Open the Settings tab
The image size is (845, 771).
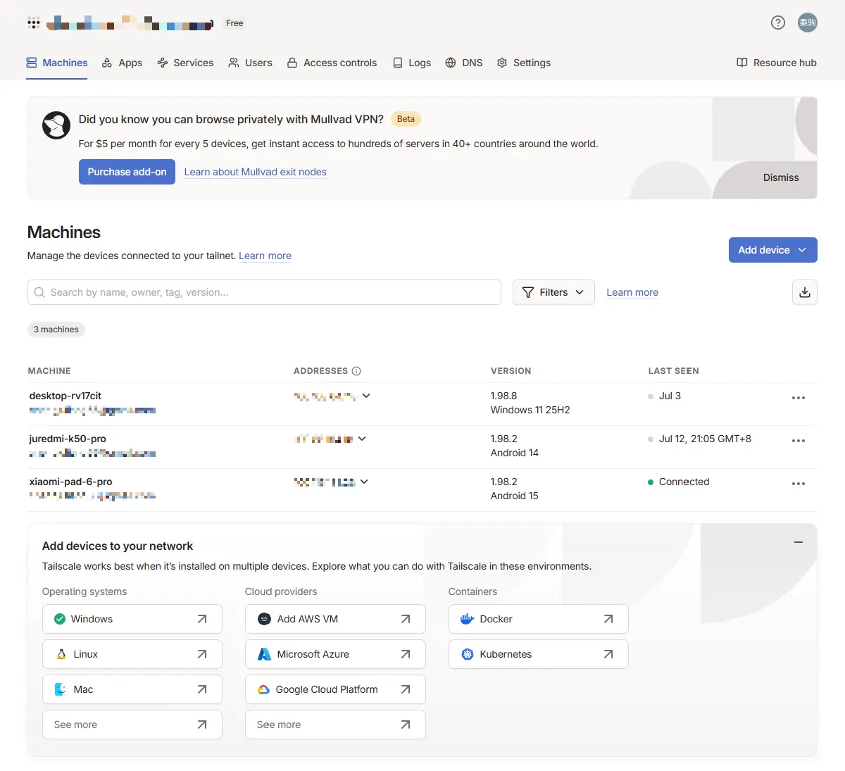(524, 63)
